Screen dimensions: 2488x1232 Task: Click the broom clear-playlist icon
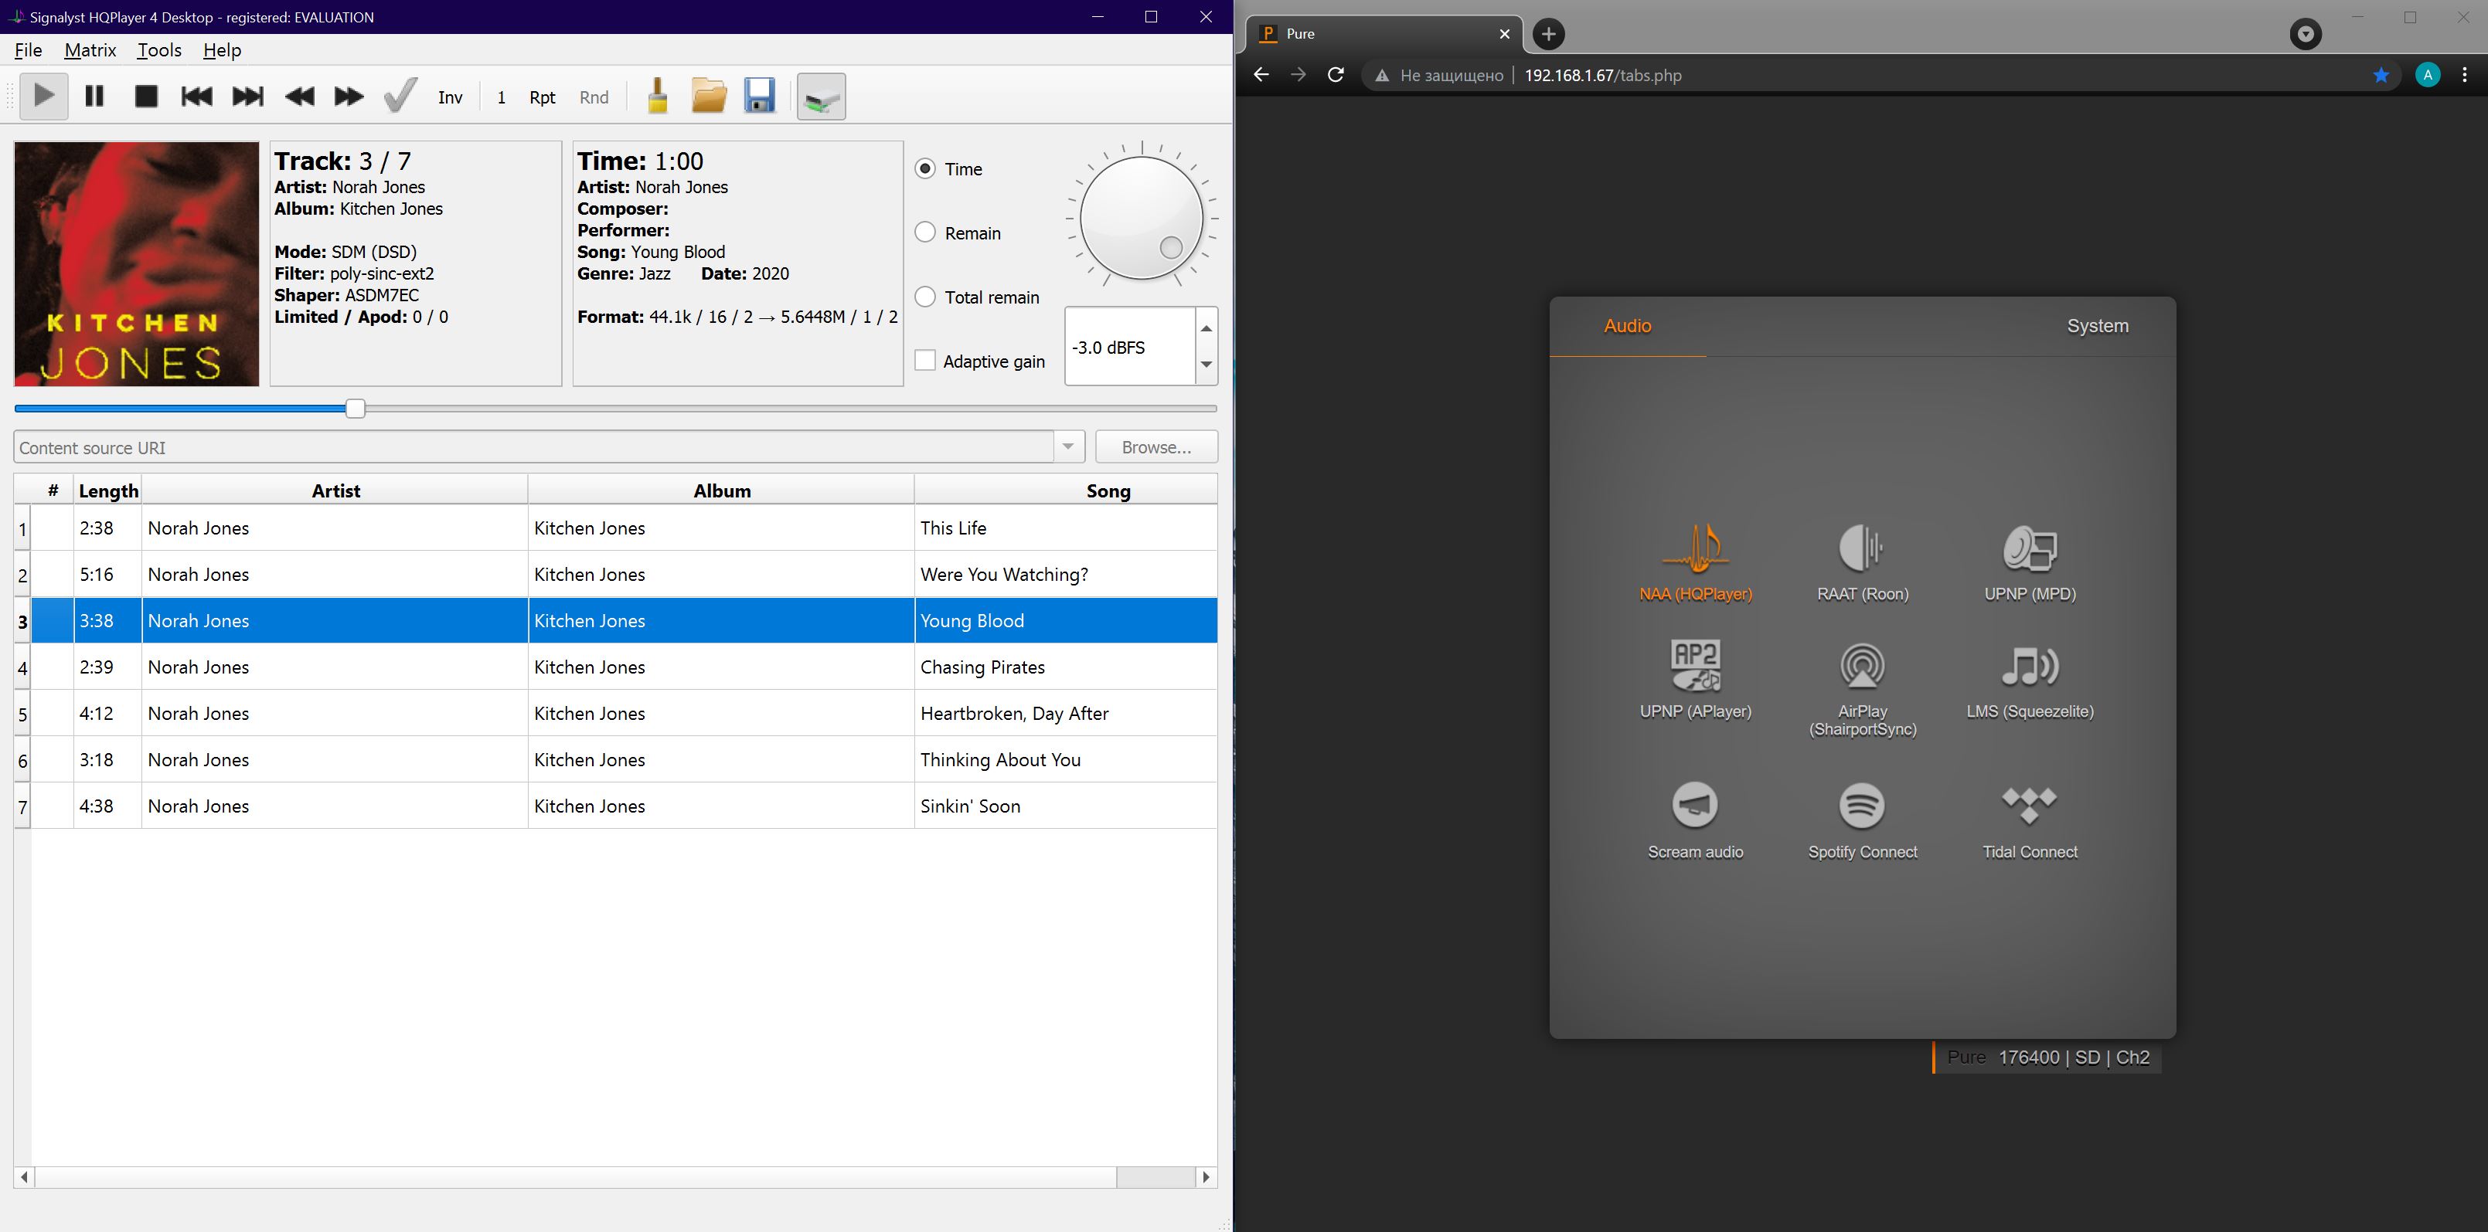point(657,97)
